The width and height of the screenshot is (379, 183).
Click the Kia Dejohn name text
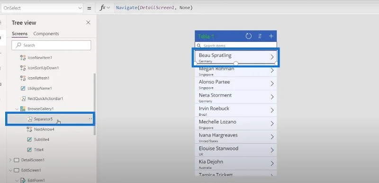pyautogui.click(x=211, y=162)
